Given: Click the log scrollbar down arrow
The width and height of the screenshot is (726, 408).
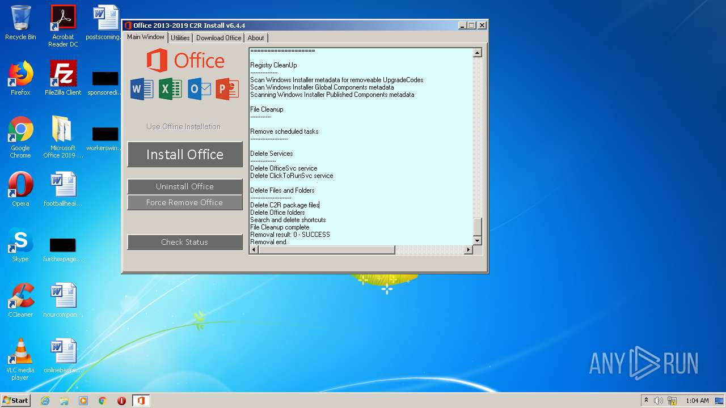Looking at the screenshot, I should pyautogui.click(x=477, y=241).
